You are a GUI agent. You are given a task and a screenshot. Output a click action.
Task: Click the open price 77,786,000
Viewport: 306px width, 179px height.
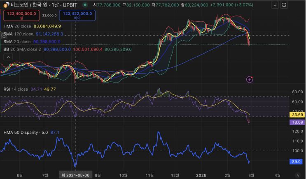coord(109,5)
